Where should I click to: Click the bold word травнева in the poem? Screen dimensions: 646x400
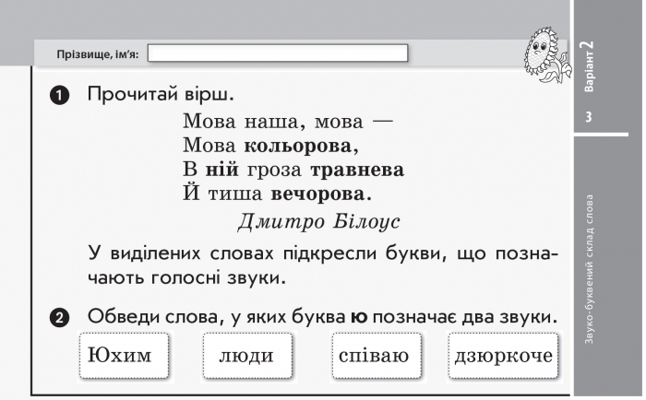pos(357,170)
